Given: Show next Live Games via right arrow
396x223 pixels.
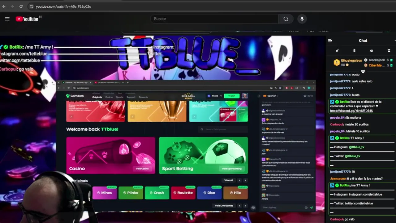Looking at the screenshot, I should 245,206.
